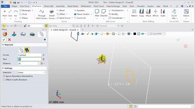This screenshot has height=109, width=195.
Task: Choose the Rectangle tool
Action: (x=25, y=10)
